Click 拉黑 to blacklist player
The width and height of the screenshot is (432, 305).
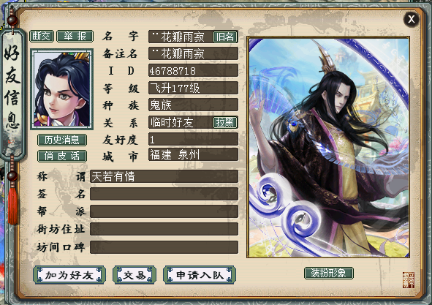point(225,122)
